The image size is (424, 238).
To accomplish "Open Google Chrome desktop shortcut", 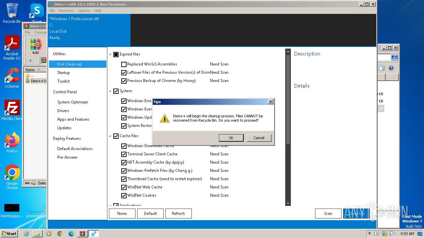I will click(12, 177).
